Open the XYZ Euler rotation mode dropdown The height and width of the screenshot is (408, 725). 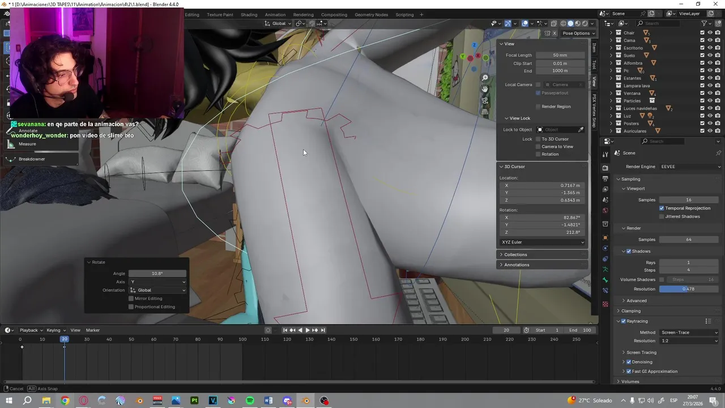tap(543, 243)
